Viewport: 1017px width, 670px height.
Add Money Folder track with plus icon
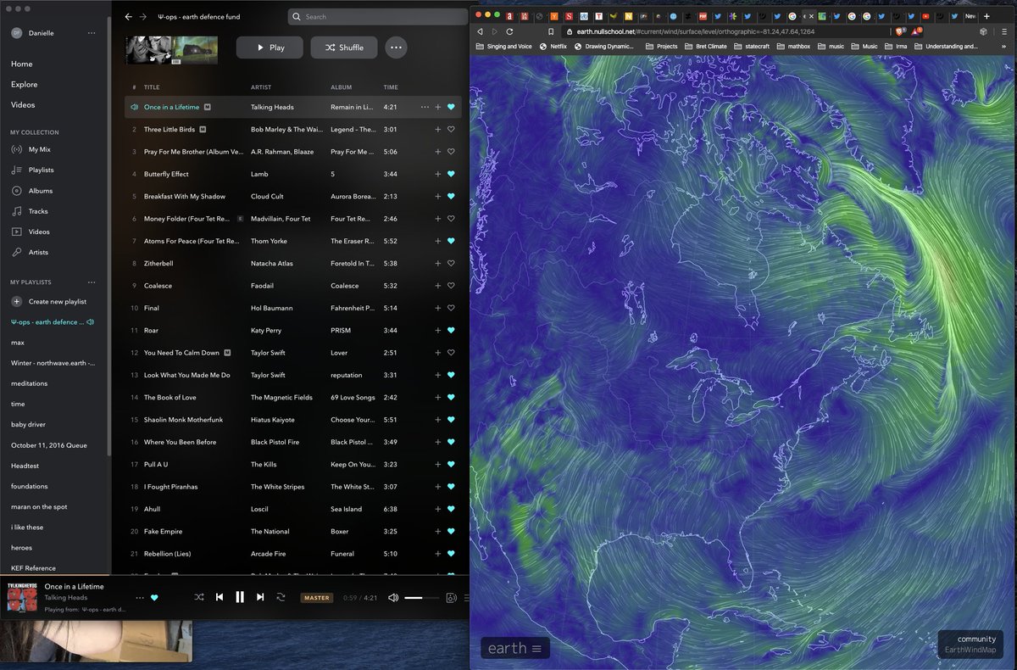click(437, 219)
